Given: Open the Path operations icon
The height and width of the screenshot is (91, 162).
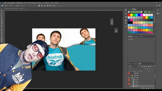Looking at the screenshot, I should coord(39,6).
